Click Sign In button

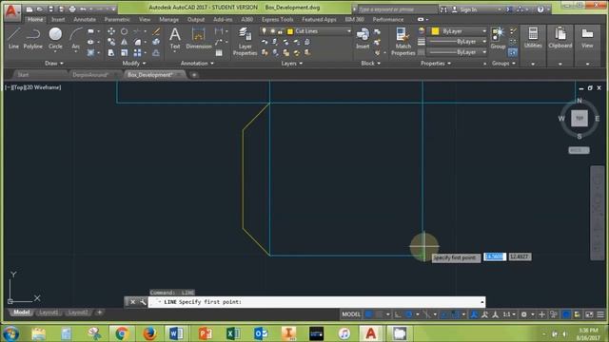pyautogui.click(x=468, y=9)
